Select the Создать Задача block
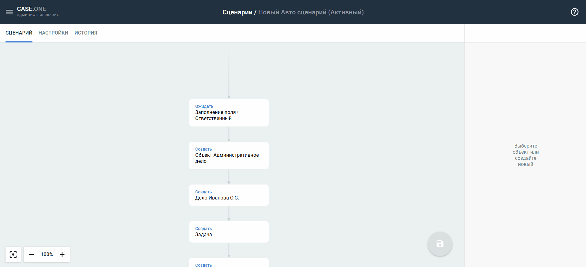Screen dimensions: 586x267 [229, 232]
